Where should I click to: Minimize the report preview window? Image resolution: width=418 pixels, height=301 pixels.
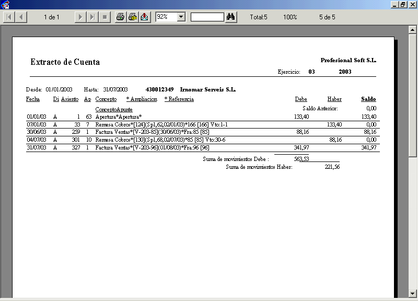click(x=394, y=4)
